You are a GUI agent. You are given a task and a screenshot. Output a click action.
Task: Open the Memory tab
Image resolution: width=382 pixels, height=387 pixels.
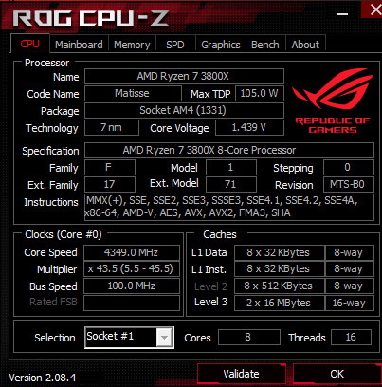(132, 45)
